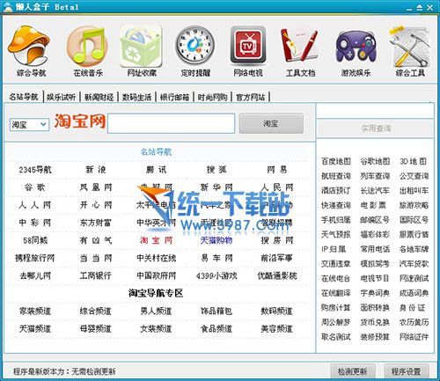The height and width of the screenshot is (381, 440).
Task: Open the 4399小游戏 link
Action: (216, 275)
